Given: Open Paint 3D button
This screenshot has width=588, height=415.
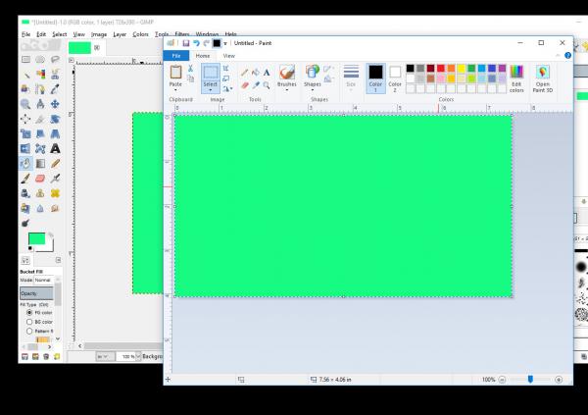Looking at the screenshot, I should 542,78.
